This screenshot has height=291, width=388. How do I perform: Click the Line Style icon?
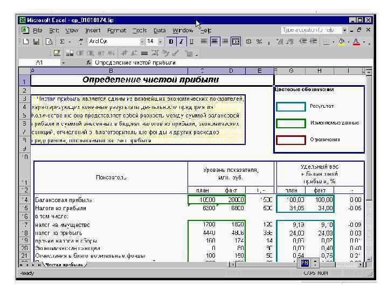click(144, 53)
